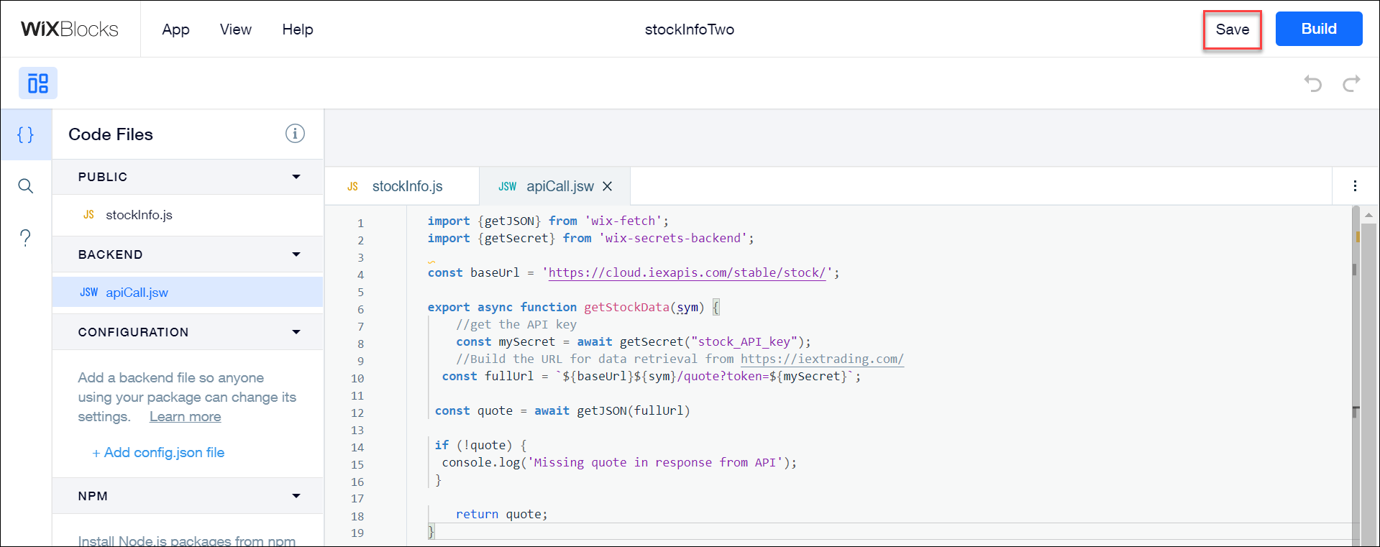
Task: Click Add config.json file link
Action: coord(158,452)
